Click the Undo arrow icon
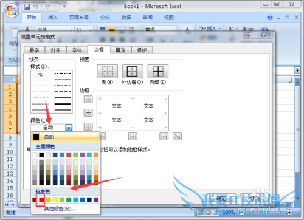 [36, 7]
